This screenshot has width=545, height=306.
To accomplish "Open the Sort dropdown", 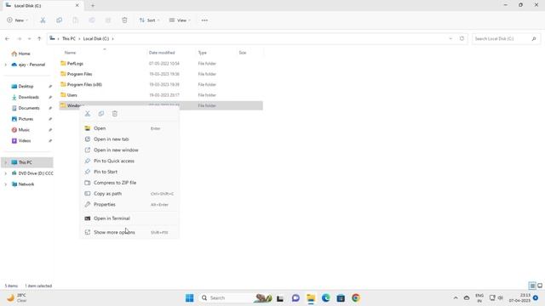I will 150,20.
